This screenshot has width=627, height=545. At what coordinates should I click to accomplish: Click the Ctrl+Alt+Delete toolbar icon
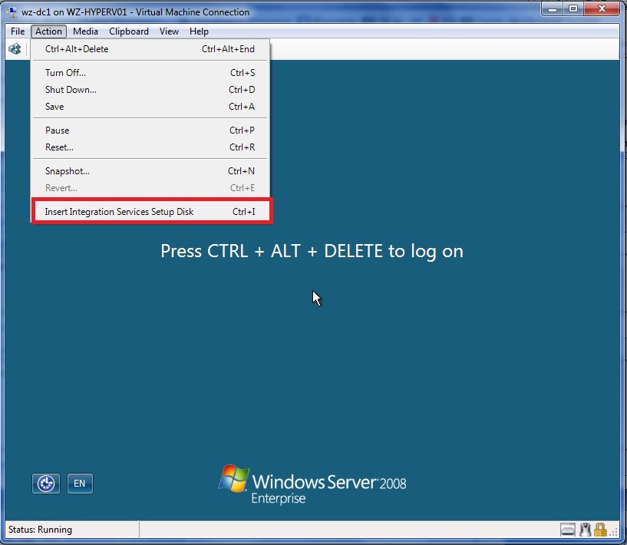coord(15,49)
